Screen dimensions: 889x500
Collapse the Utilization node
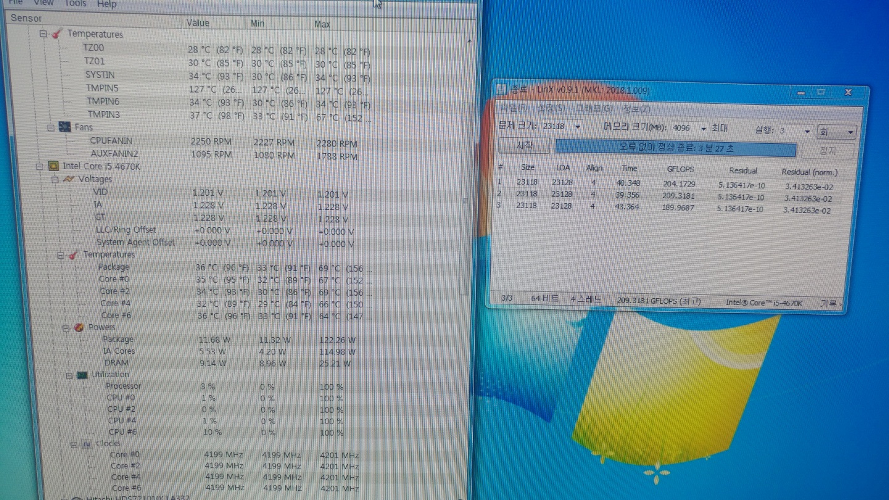tap(69, 375)
